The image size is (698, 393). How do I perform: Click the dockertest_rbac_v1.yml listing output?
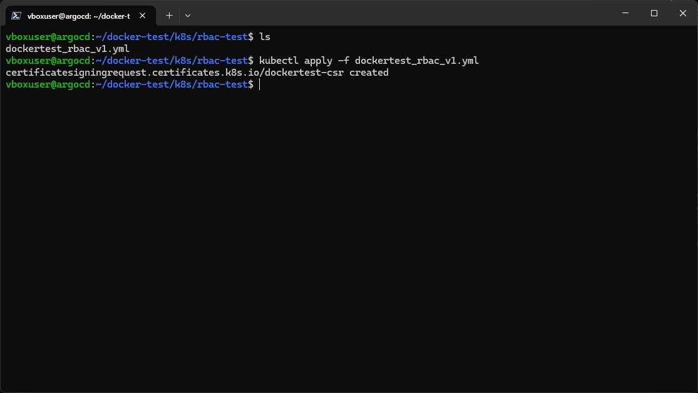pos(68,49)
